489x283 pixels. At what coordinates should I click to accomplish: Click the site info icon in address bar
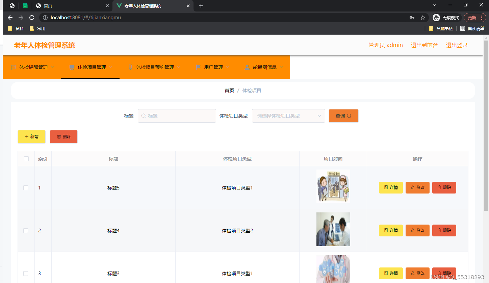click(45, 18)
